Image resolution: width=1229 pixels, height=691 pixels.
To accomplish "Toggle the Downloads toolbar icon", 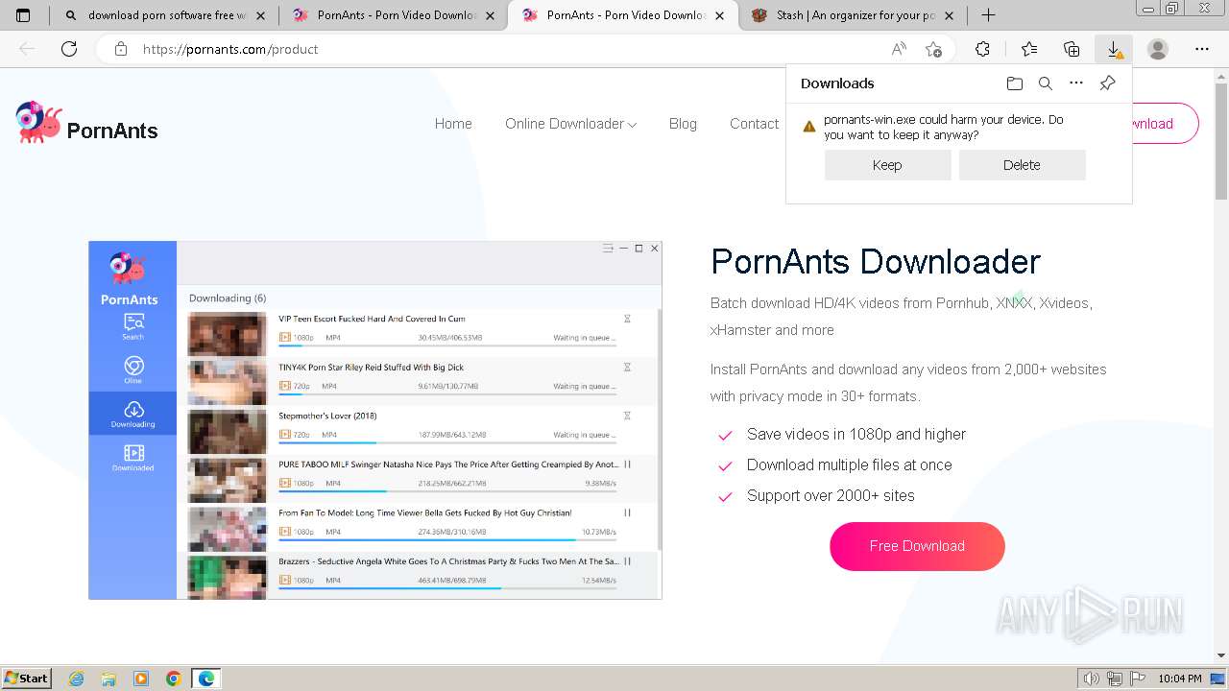I will tap(1114, 49).
